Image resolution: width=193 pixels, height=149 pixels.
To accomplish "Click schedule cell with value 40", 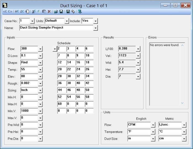I will tap(80, 83).
